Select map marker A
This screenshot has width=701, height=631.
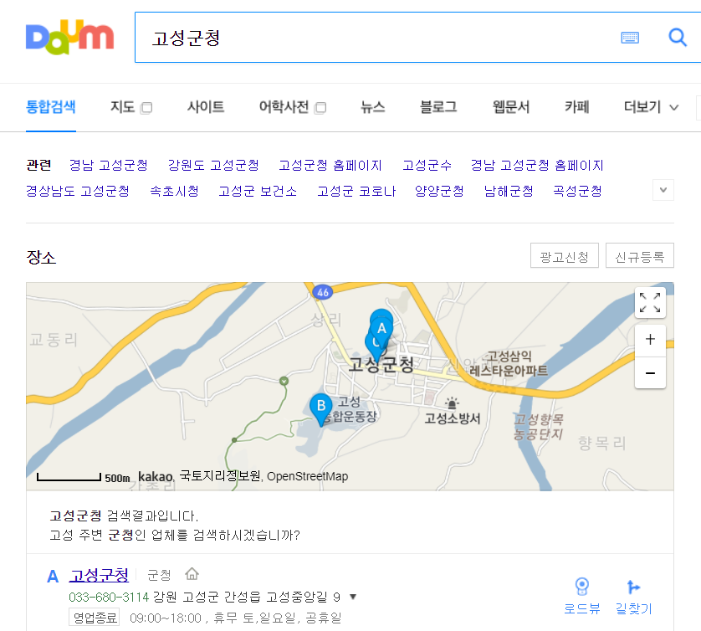point(381,327)
